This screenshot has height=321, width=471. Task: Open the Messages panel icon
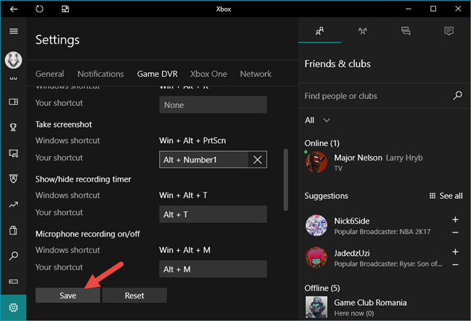(406, 31)
